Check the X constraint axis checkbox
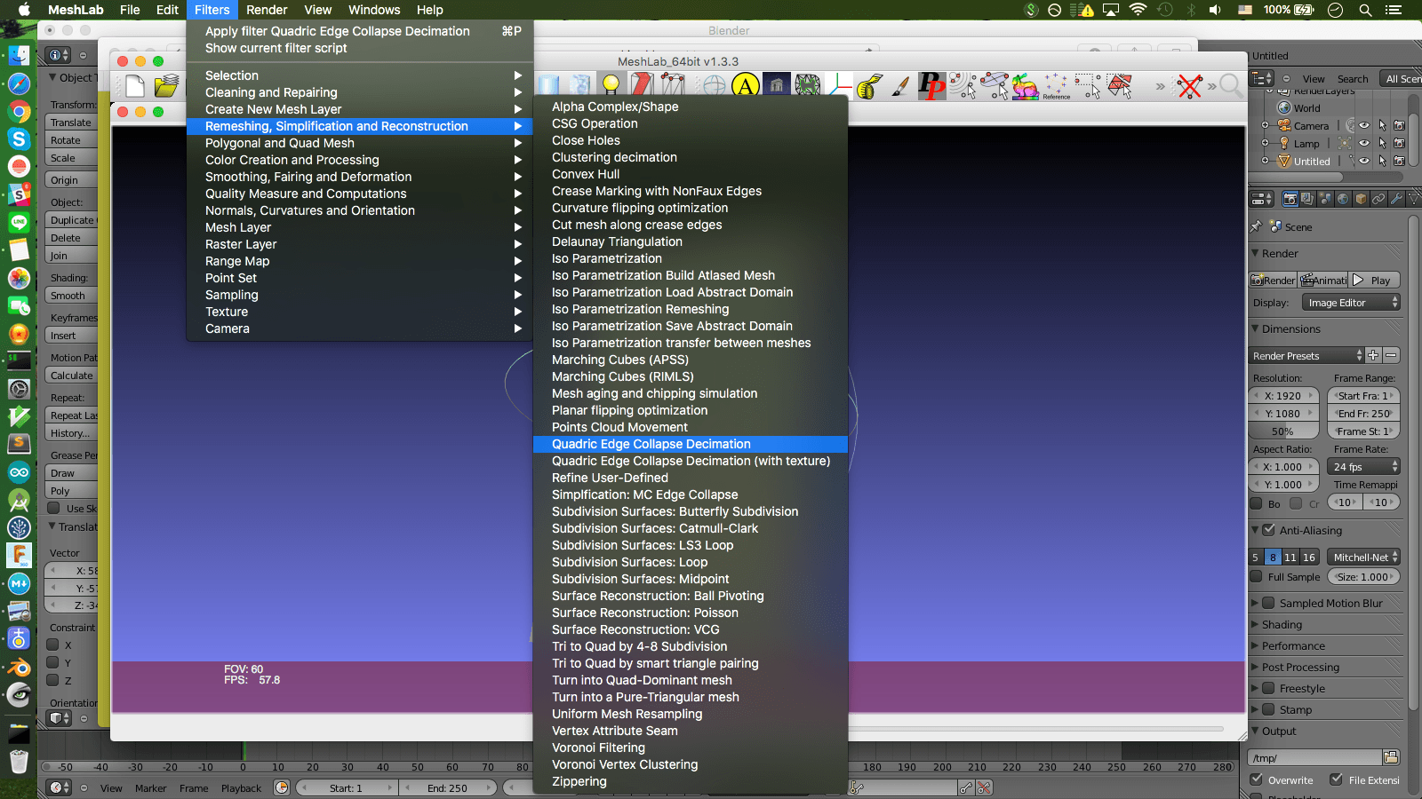 (53, 645)
